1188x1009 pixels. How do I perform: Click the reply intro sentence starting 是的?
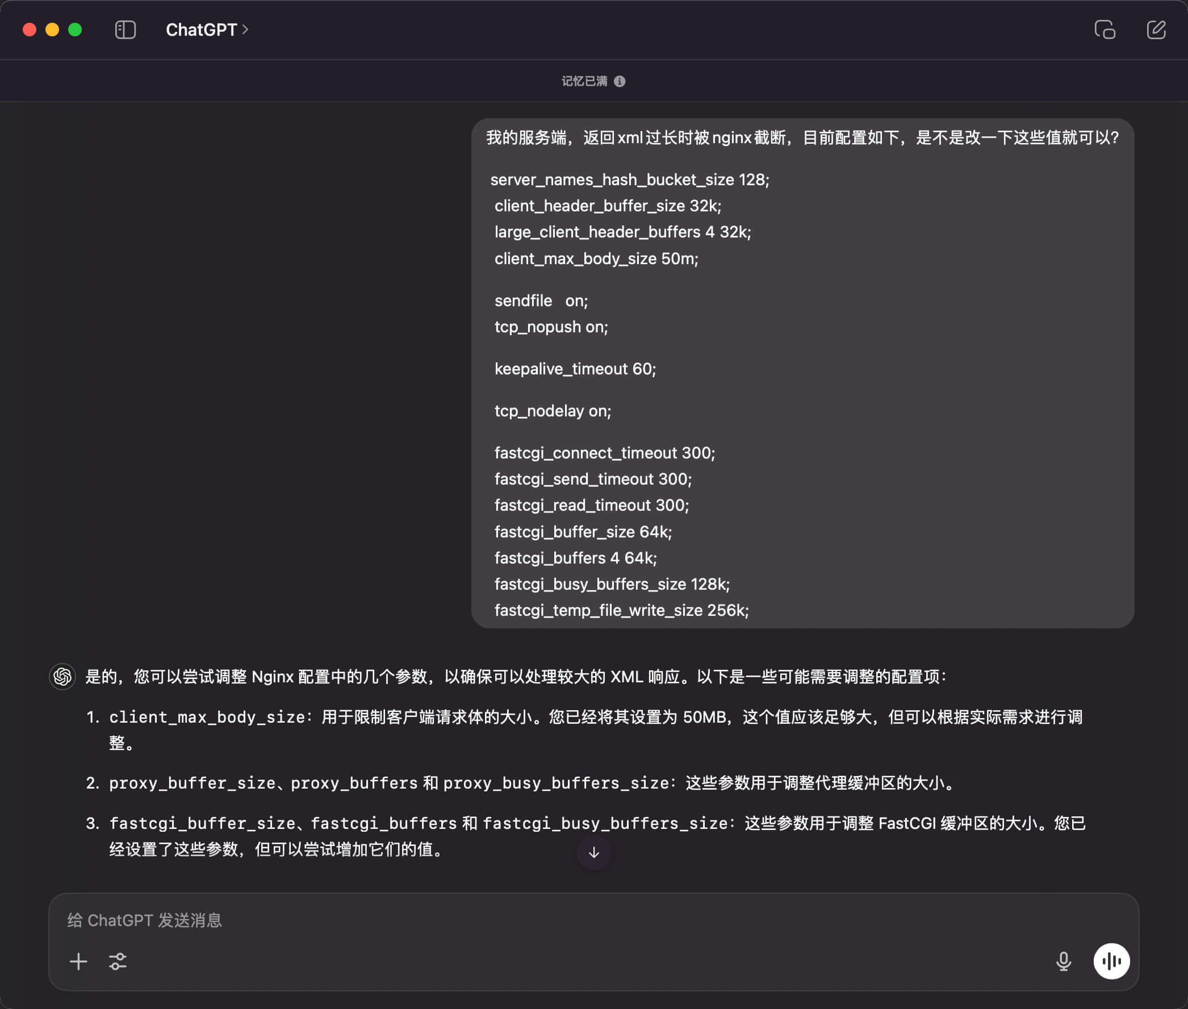(516, 677)
